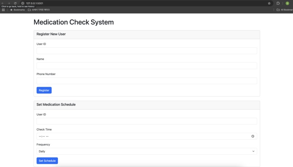Click the Phone Number label

pyautogui.click(x=46, y=74)
